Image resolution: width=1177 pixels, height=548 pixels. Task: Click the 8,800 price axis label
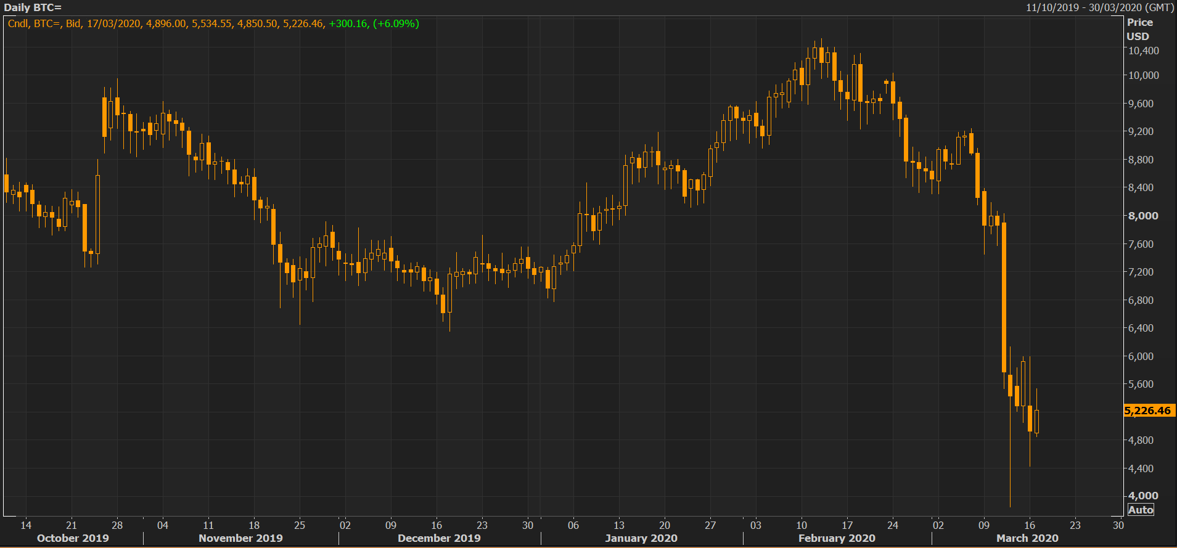[x=1141, y=160]
